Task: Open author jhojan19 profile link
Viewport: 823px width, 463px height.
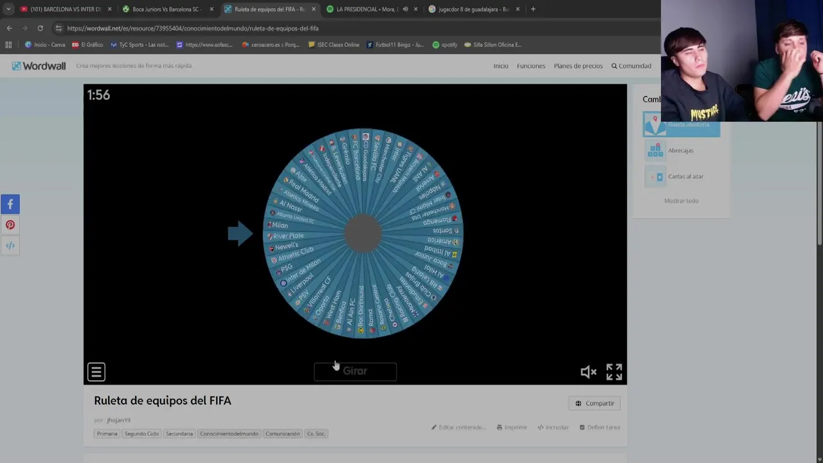Action: click(x=118, y=420)
